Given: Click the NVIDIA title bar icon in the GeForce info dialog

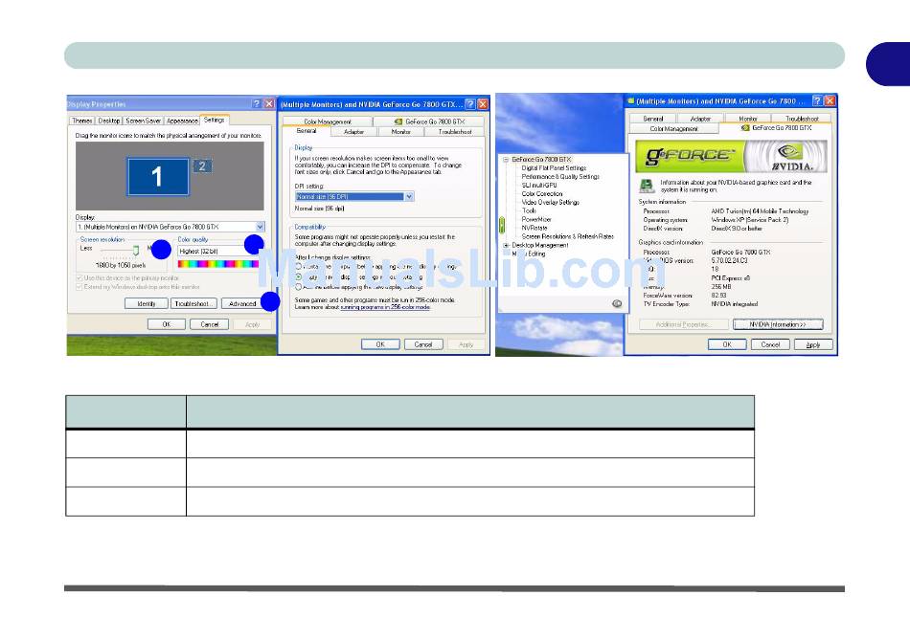Looking at the screenshot, I should coord(631,100).
